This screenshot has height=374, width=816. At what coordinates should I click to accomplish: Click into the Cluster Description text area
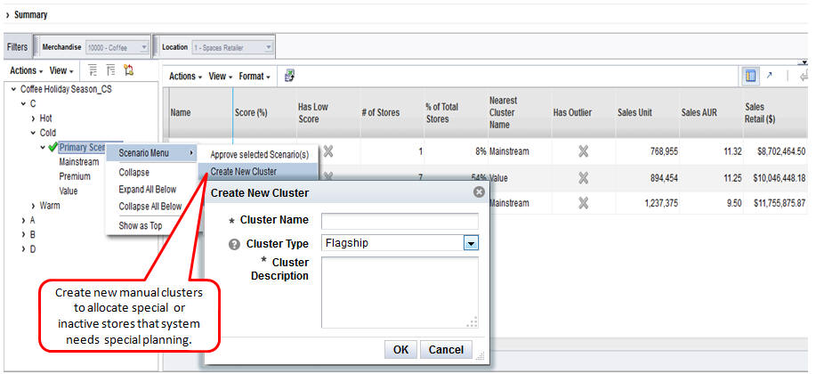(x=400, y=293)
